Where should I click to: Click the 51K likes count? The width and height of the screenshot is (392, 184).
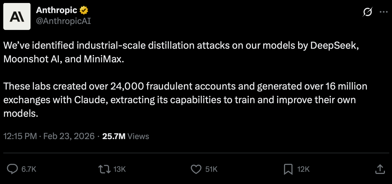pos(211,169)
